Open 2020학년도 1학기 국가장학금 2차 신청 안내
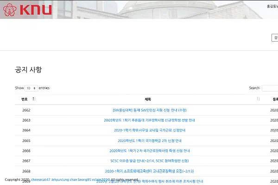The image size is (278, 185). click(x=150, y=141)
